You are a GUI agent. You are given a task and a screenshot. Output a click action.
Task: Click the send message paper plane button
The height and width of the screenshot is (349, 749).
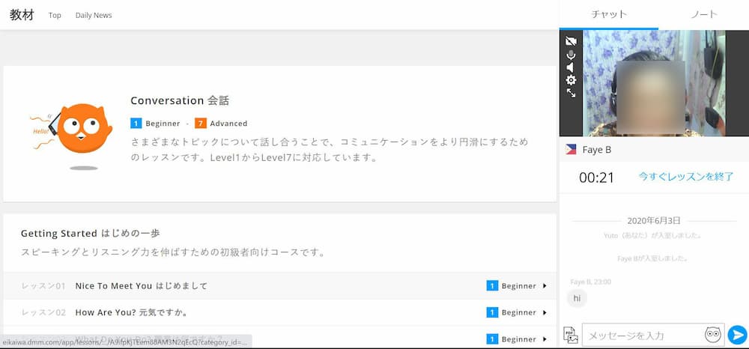point(738,336)
